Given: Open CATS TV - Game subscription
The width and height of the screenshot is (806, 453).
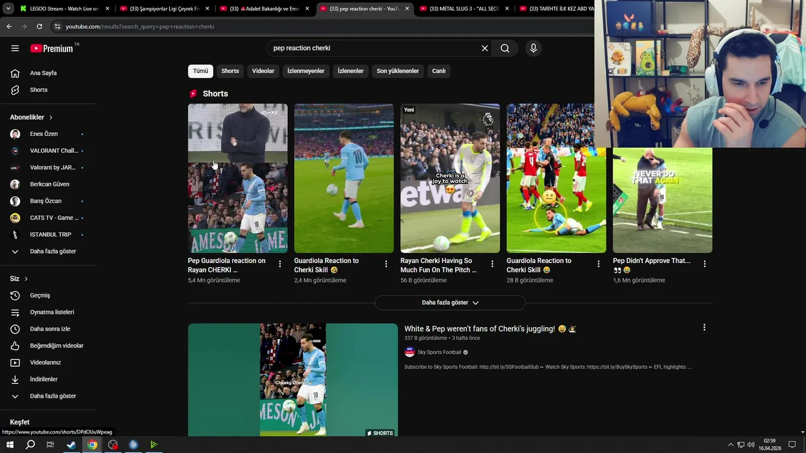Looking at the screenshot, I should tap(54, 218).
